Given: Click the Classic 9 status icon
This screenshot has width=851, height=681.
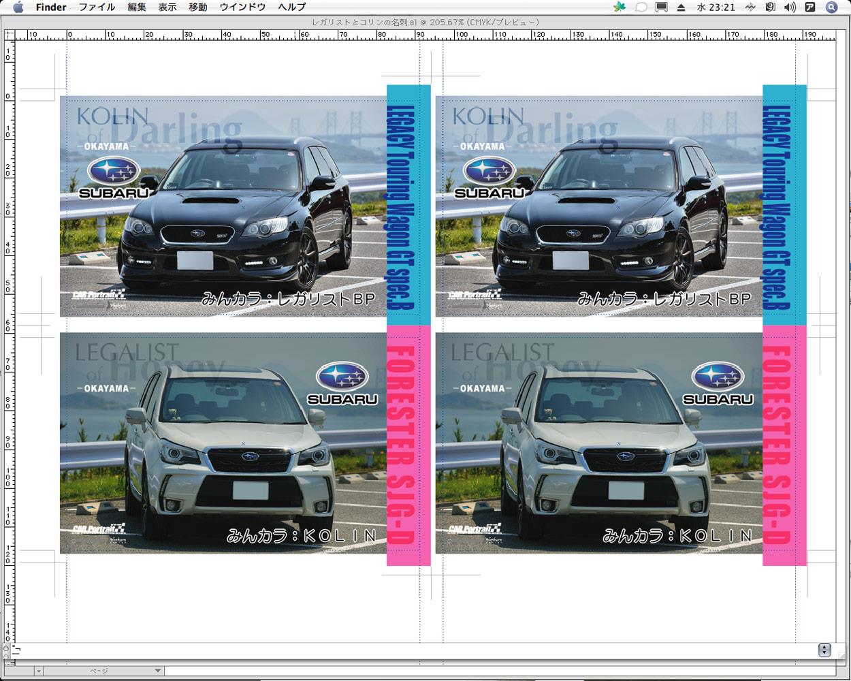Looking at the screenshot, I should (x=770, y=7).
